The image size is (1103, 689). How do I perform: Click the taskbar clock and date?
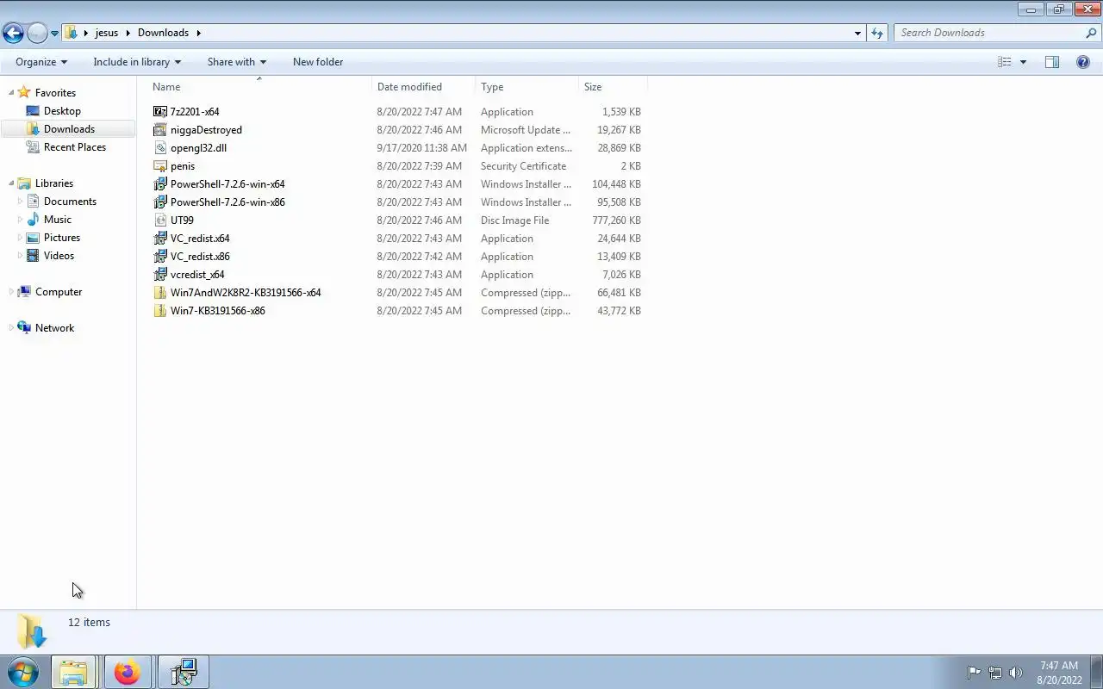[x=1059, y=673]
